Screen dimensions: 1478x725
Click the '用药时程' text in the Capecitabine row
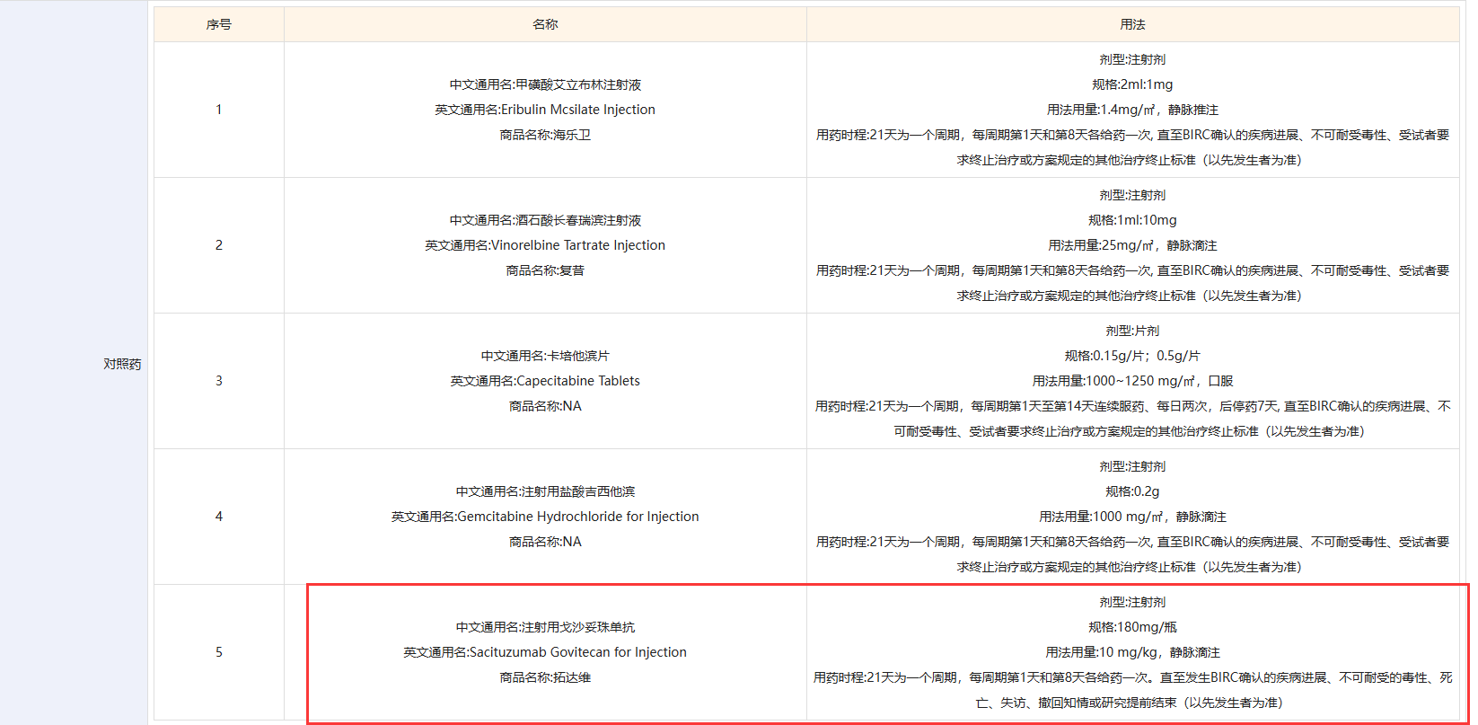point(1132,419)
